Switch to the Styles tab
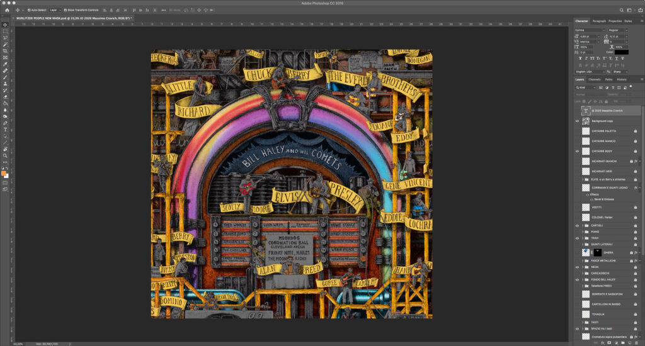Screen dimensions: 645x346 point(628,21)
